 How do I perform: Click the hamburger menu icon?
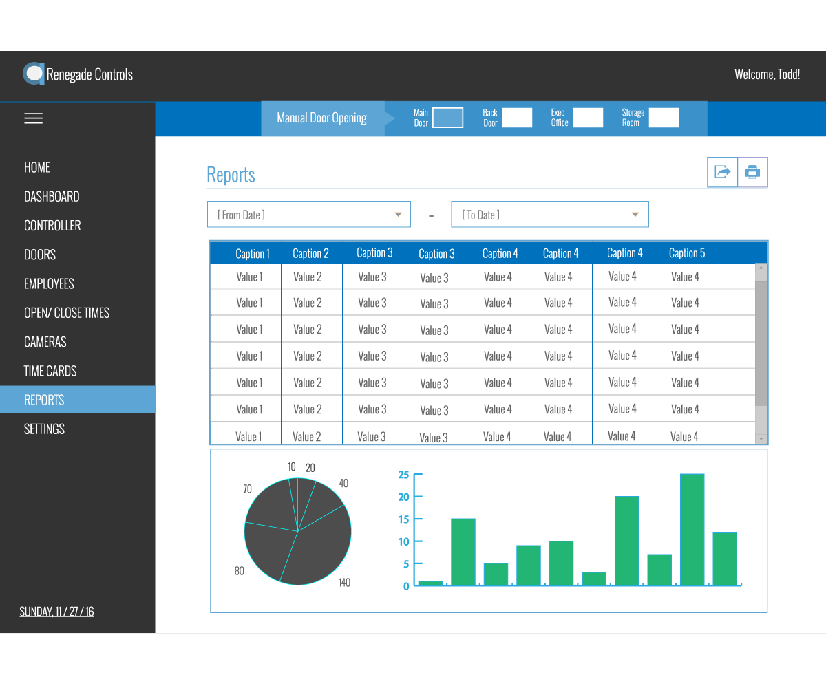tap(33, 118)
